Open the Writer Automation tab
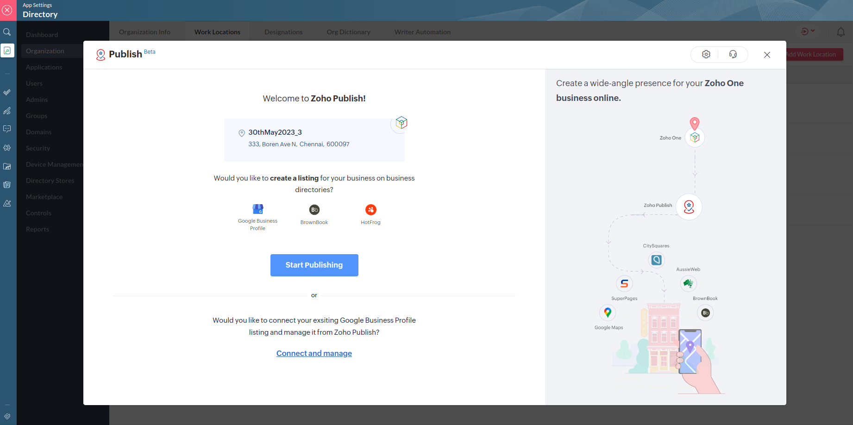 [422, 32]
